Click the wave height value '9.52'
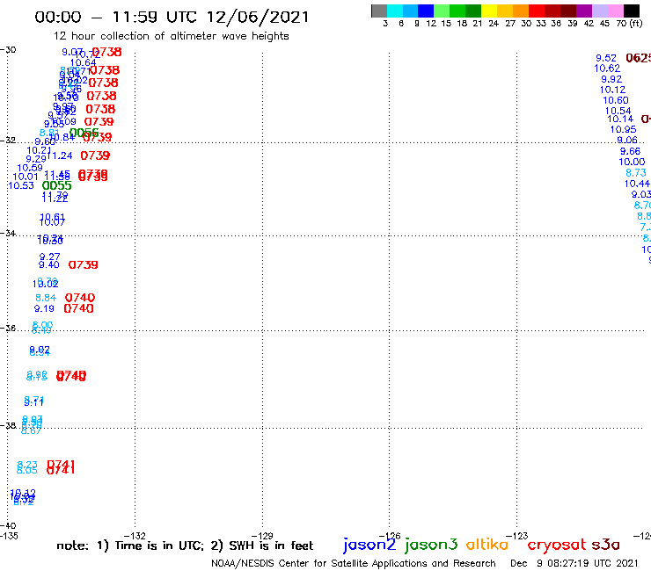 click(606, 58)
